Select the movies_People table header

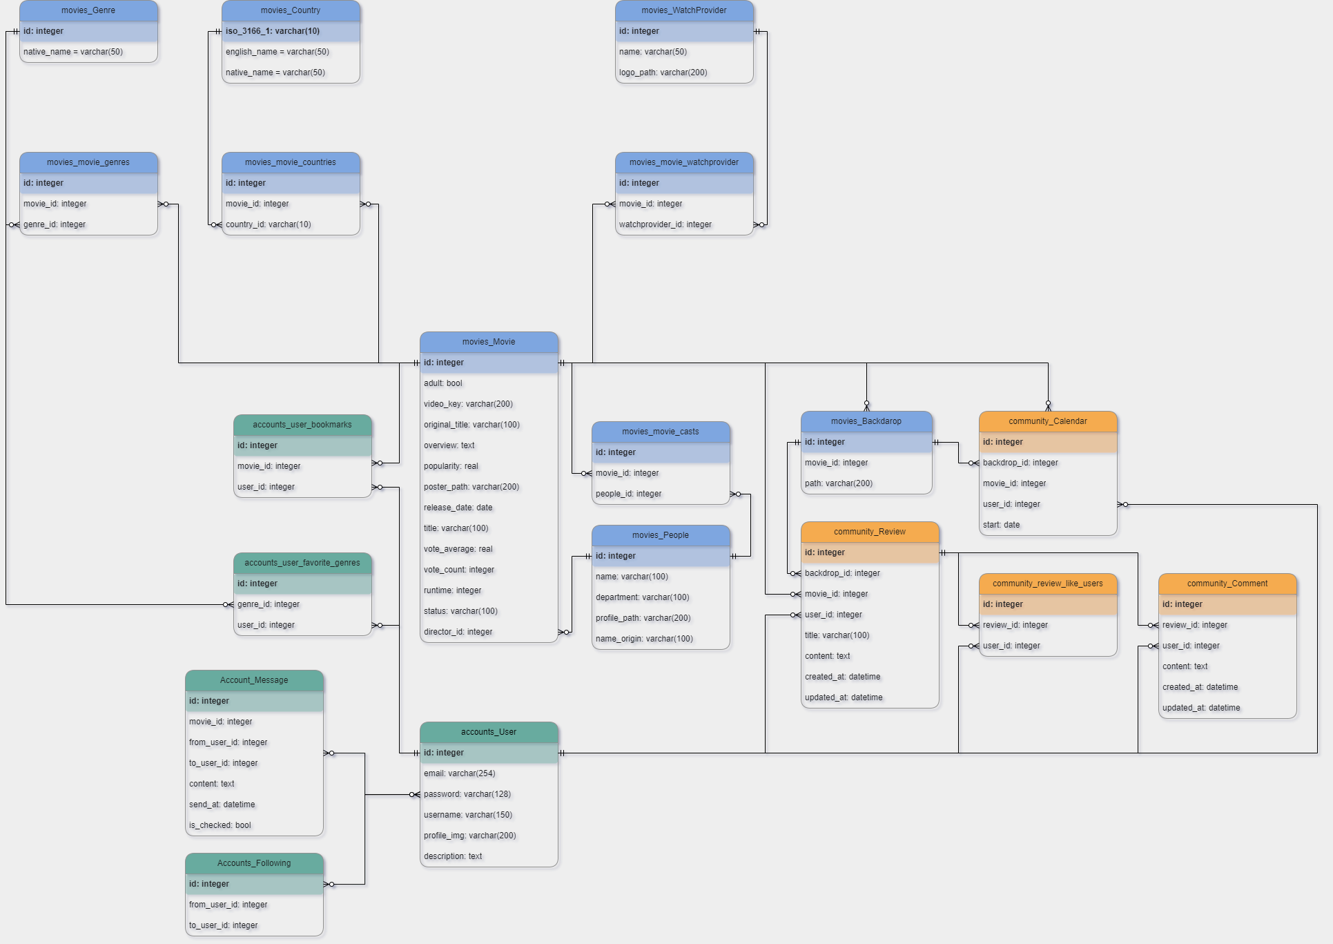click(x=661, y=535)
